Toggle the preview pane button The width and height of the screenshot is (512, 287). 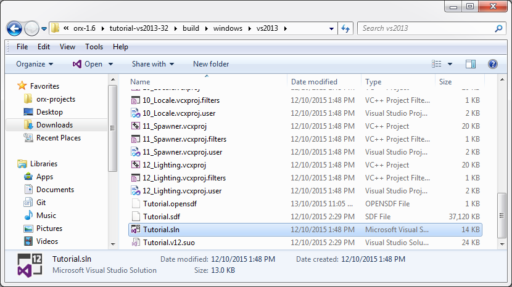471,64
